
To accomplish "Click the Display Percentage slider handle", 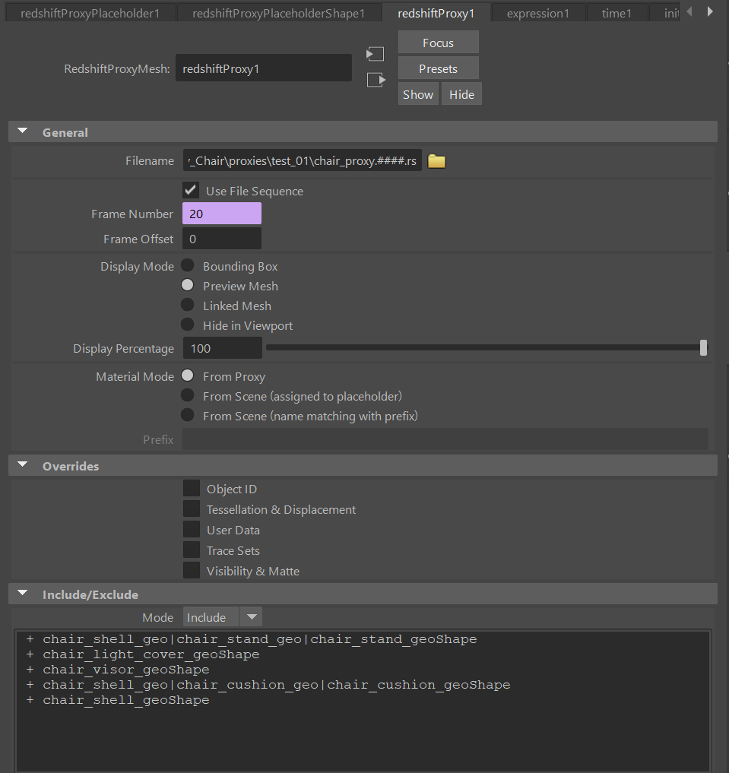I will [x=703, y=347].
